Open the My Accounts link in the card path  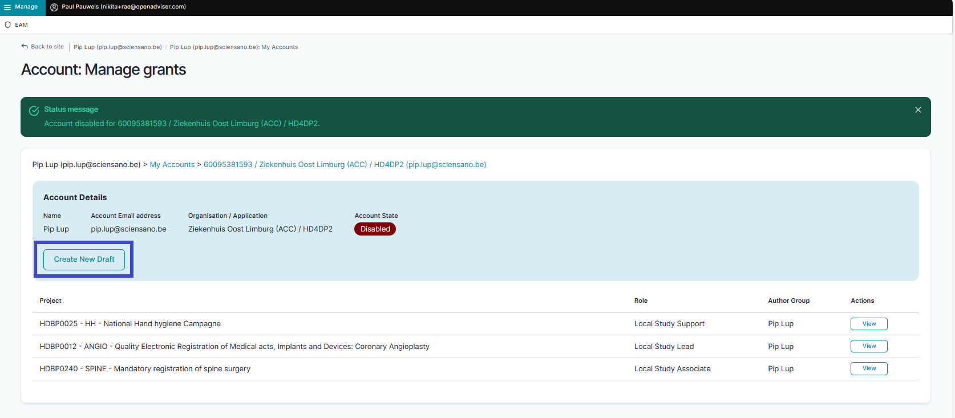pos(172,165)
